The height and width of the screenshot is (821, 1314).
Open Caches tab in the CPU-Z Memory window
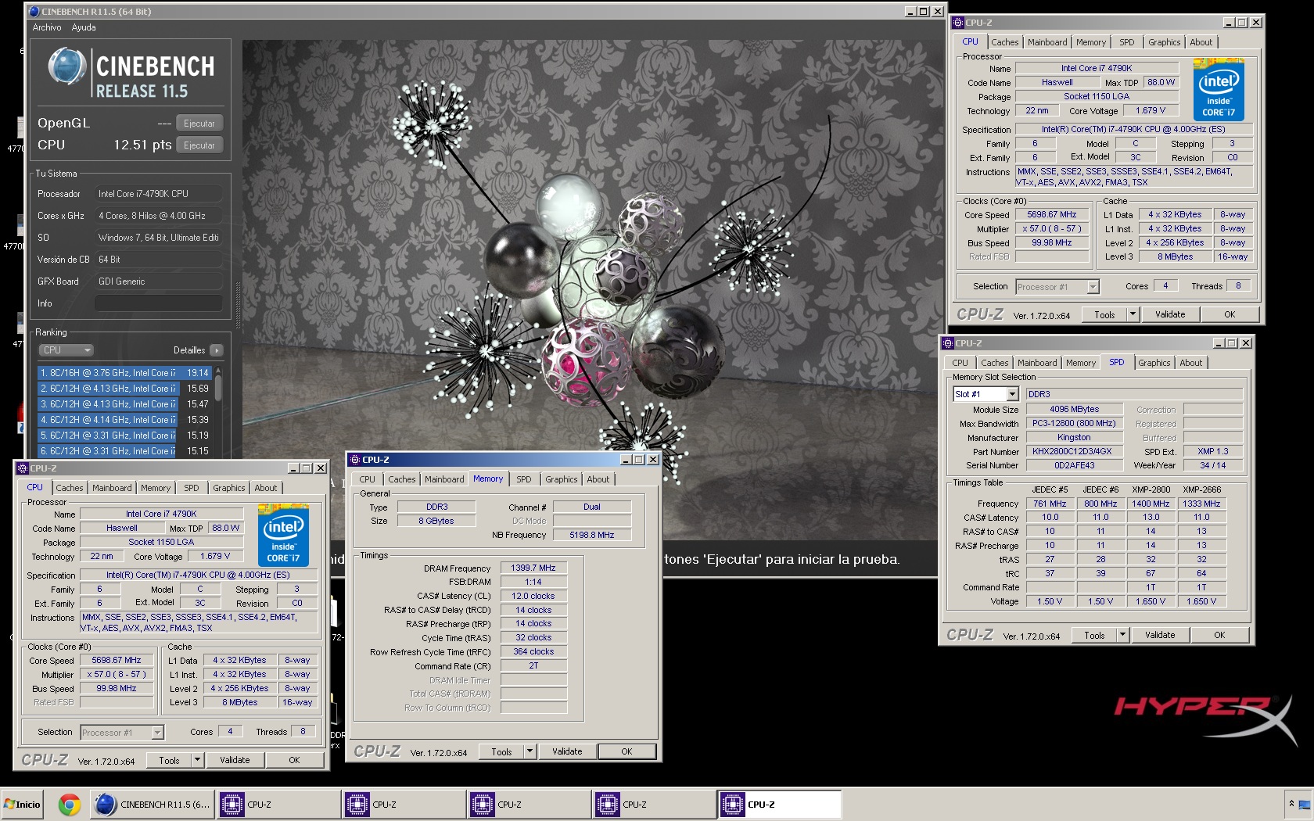point(401,479)
